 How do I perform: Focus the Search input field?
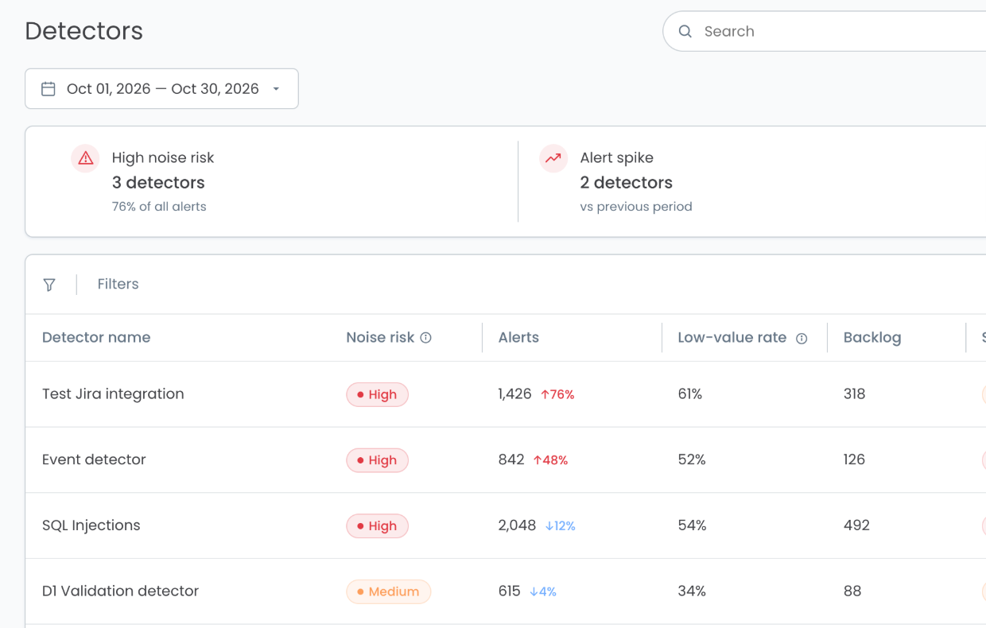pos(825,32)
